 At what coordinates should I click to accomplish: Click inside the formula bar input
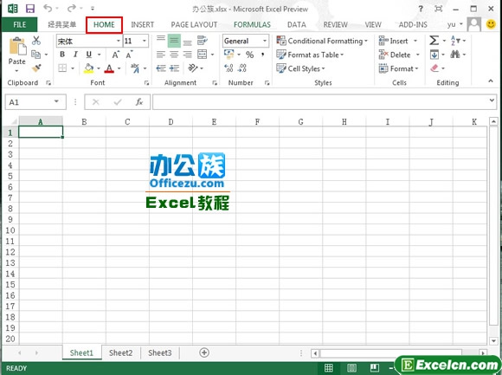321,102
